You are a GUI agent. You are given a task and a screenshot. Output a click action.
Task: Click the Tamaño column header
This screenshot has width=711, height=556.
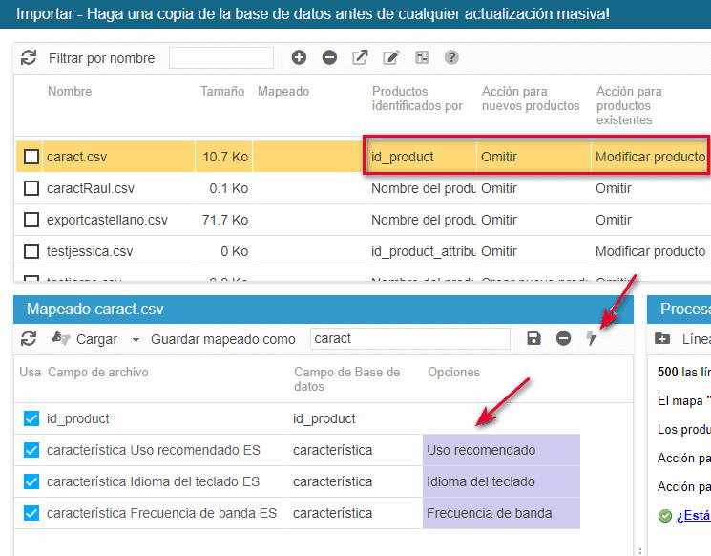tap(222, 92)
